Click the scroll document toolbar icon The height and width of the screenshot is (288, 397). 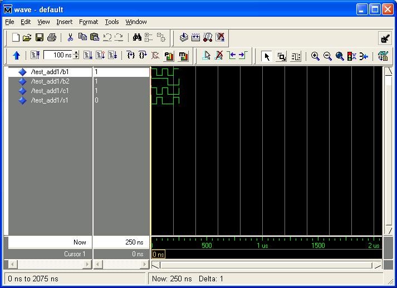(x=208, y=37)
